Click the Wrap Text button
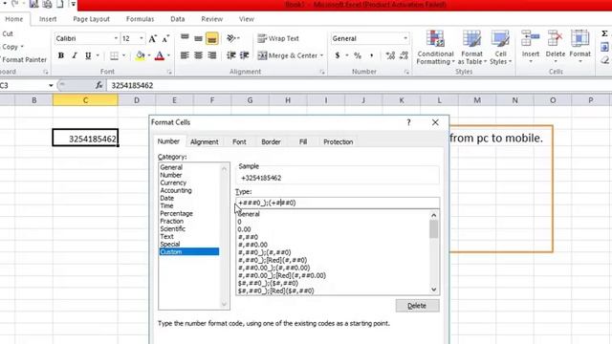Screen dimensions: 612x344 (278, 38)
